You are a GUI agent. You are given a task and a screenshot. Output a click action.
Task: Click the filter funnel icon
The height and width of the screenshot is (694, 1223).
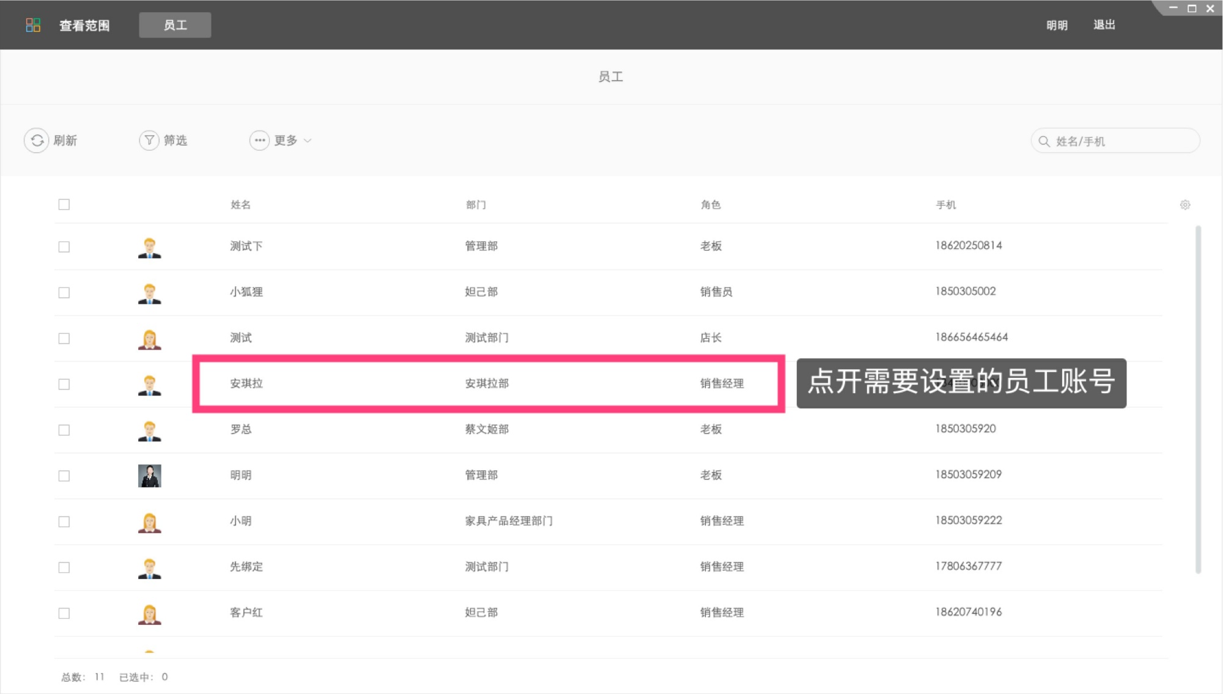point(149,141)
